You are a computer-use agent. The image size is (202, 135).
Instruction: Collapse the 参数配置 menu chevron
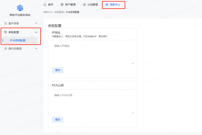[36, 32]
